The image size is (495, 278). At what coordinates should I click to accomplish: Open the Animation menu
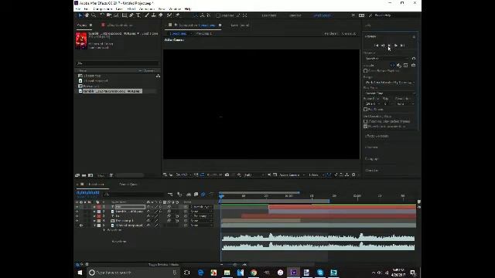[x=147, y=9]
